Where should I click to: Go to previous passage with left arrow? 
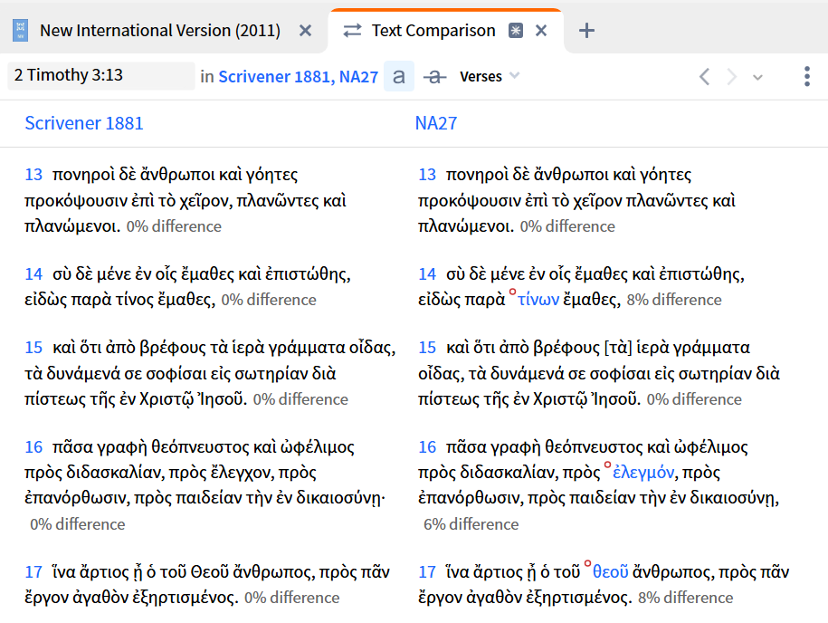[704, 77]
